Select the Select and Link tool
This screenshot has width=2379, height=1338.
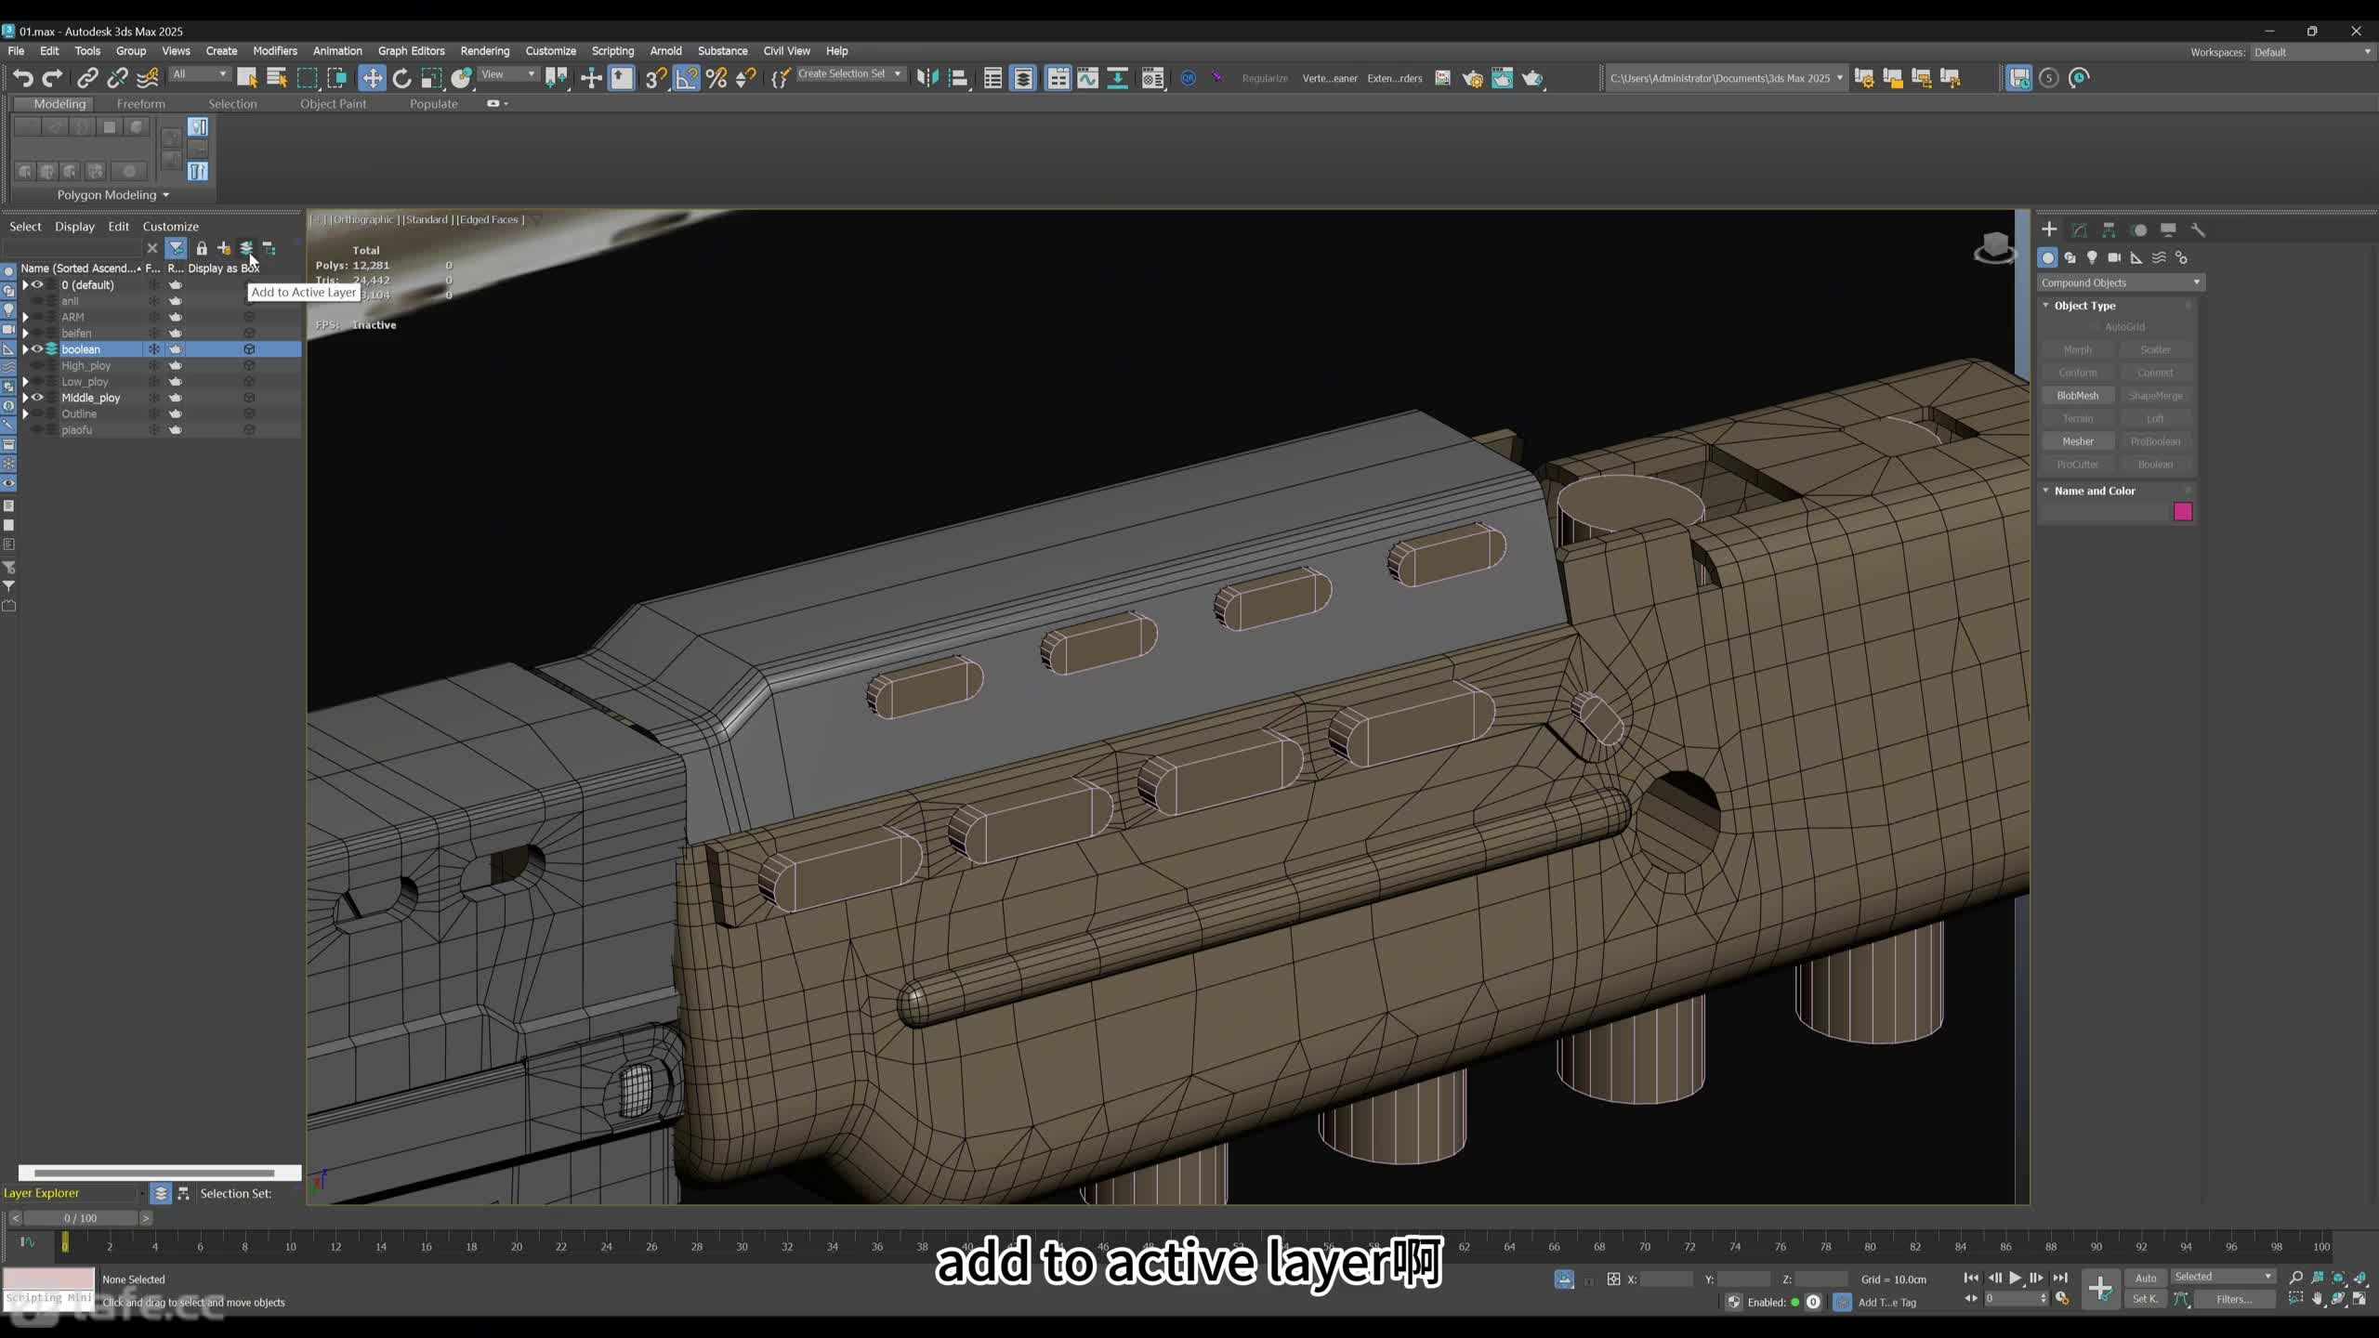(87, 78)
